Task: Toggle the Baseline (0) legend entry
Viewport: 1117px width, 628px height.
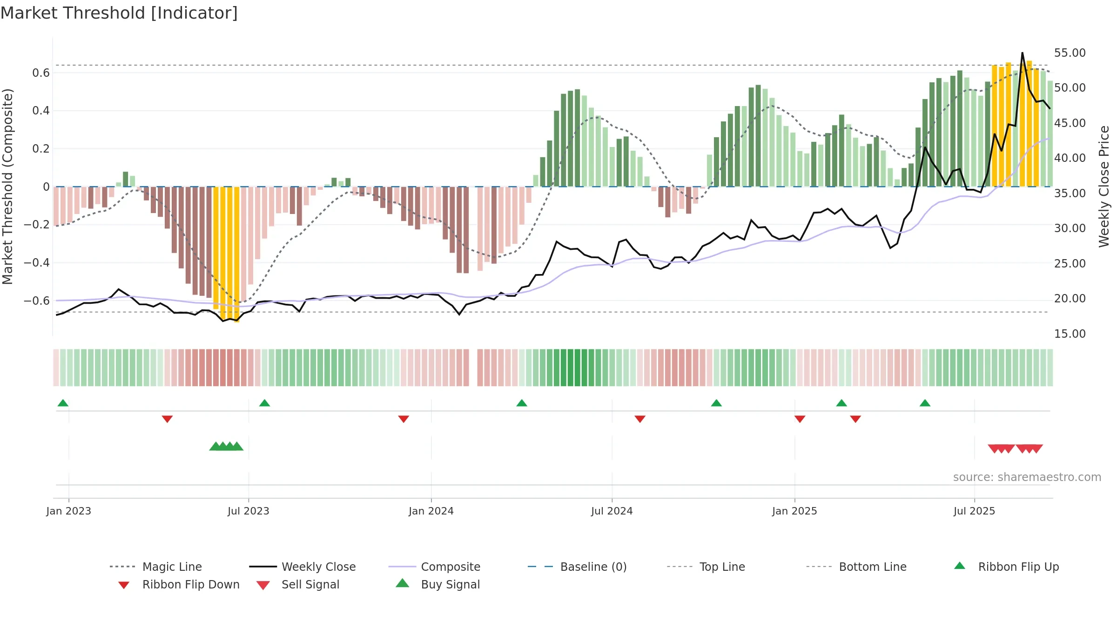Action: pyautogui.click(x=577, y=567)
